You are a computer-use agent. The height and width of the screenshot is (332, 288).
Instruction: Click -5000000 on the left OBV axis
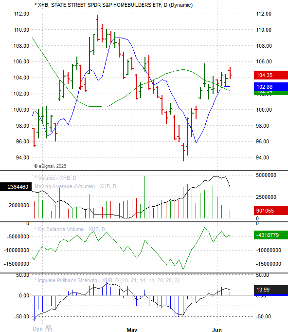tap(18, 236)
